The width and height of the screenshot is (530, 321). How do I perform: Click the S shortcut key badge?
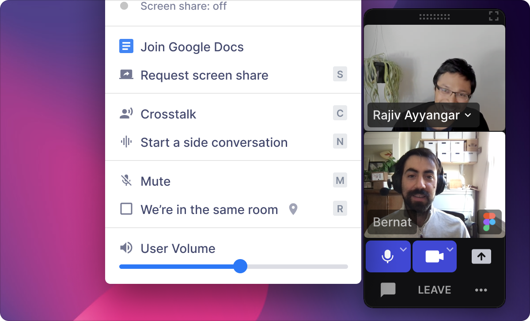click(x=340, y=74)
